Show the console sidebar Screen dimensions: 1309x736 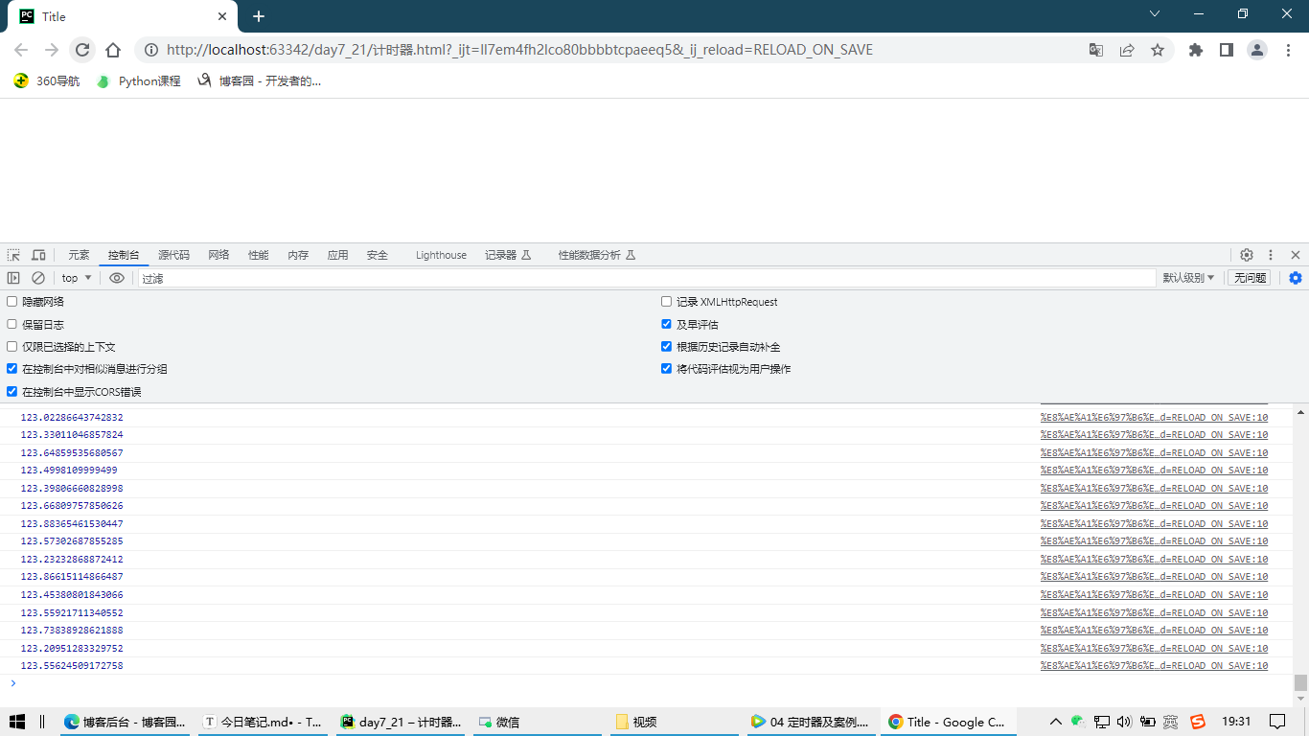13,278
